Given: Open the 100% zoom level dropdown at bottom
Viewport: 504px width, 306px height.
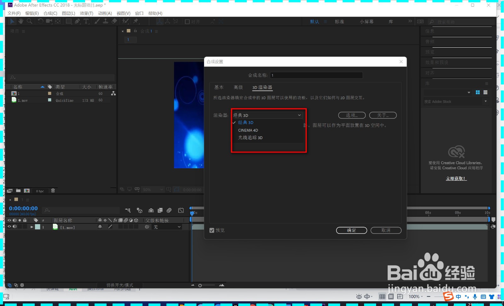Looking at the screenshot, I should (416, 297).
